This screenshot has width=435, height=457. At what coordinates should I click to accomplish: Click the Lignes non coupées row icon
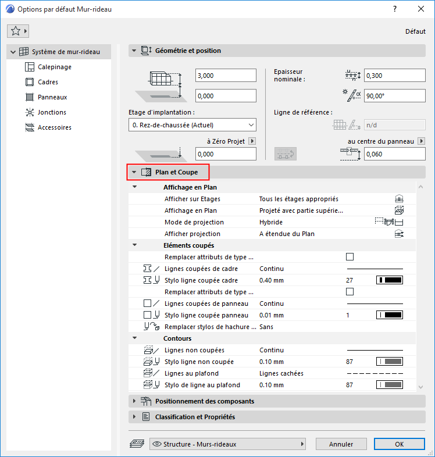coord(152,350)
